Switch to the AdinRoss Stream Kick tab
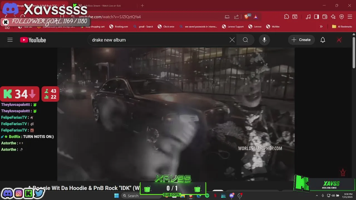The width and height of the screenshot is (356, 200). coord(103,6)
